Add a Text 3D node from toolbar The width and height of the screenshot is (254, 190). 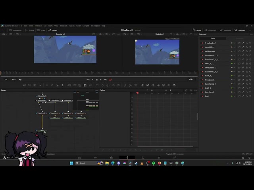(x=153, y=85)
